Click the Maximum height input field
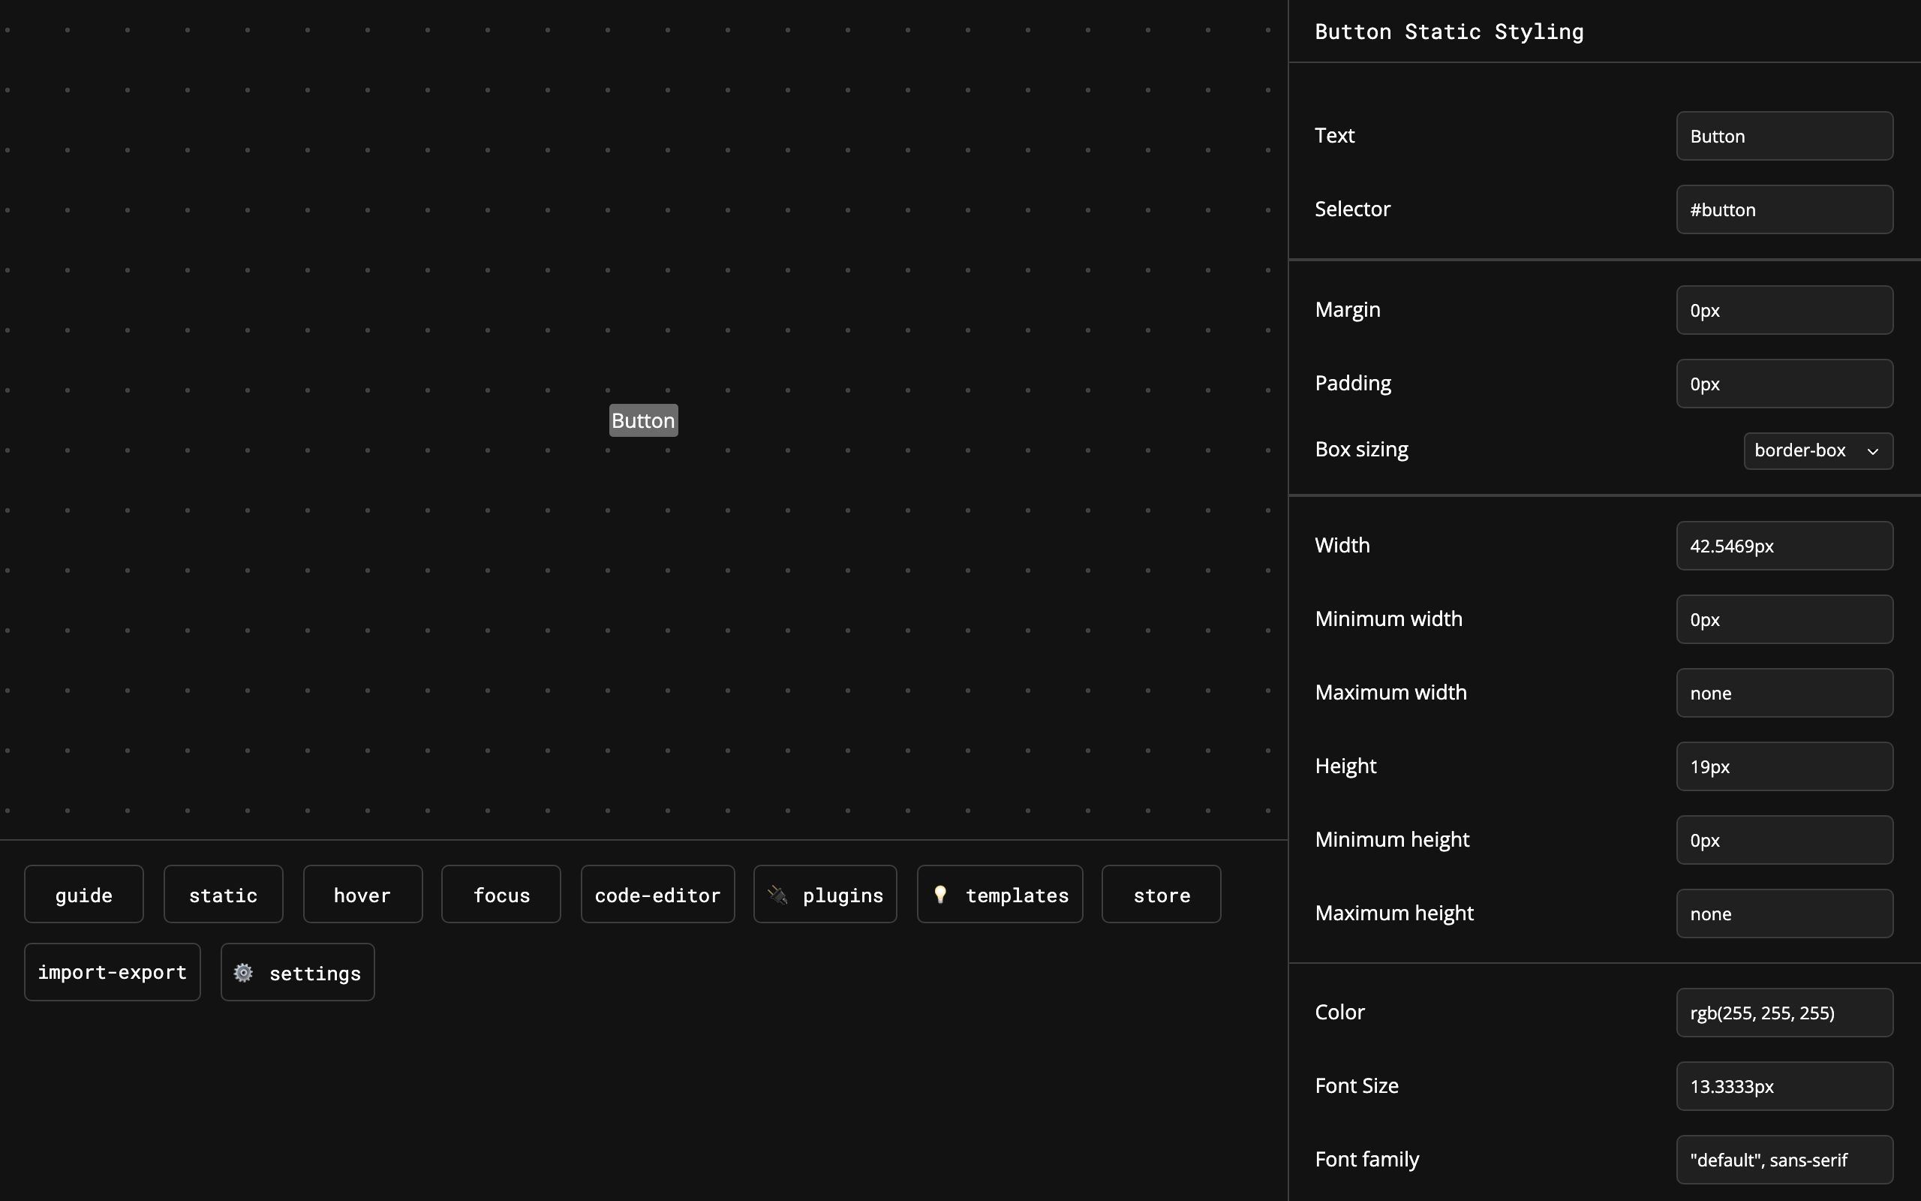This screenshot has width=1921, height=1201. [x=1784, y=914]
